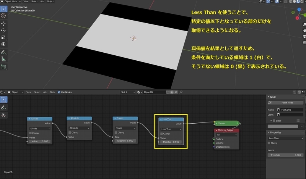Viewport: 306px width, 179px height.
Task: Click the X axis on the navigation gizmo
Action: pyautogui.click(x=298, y=18)
